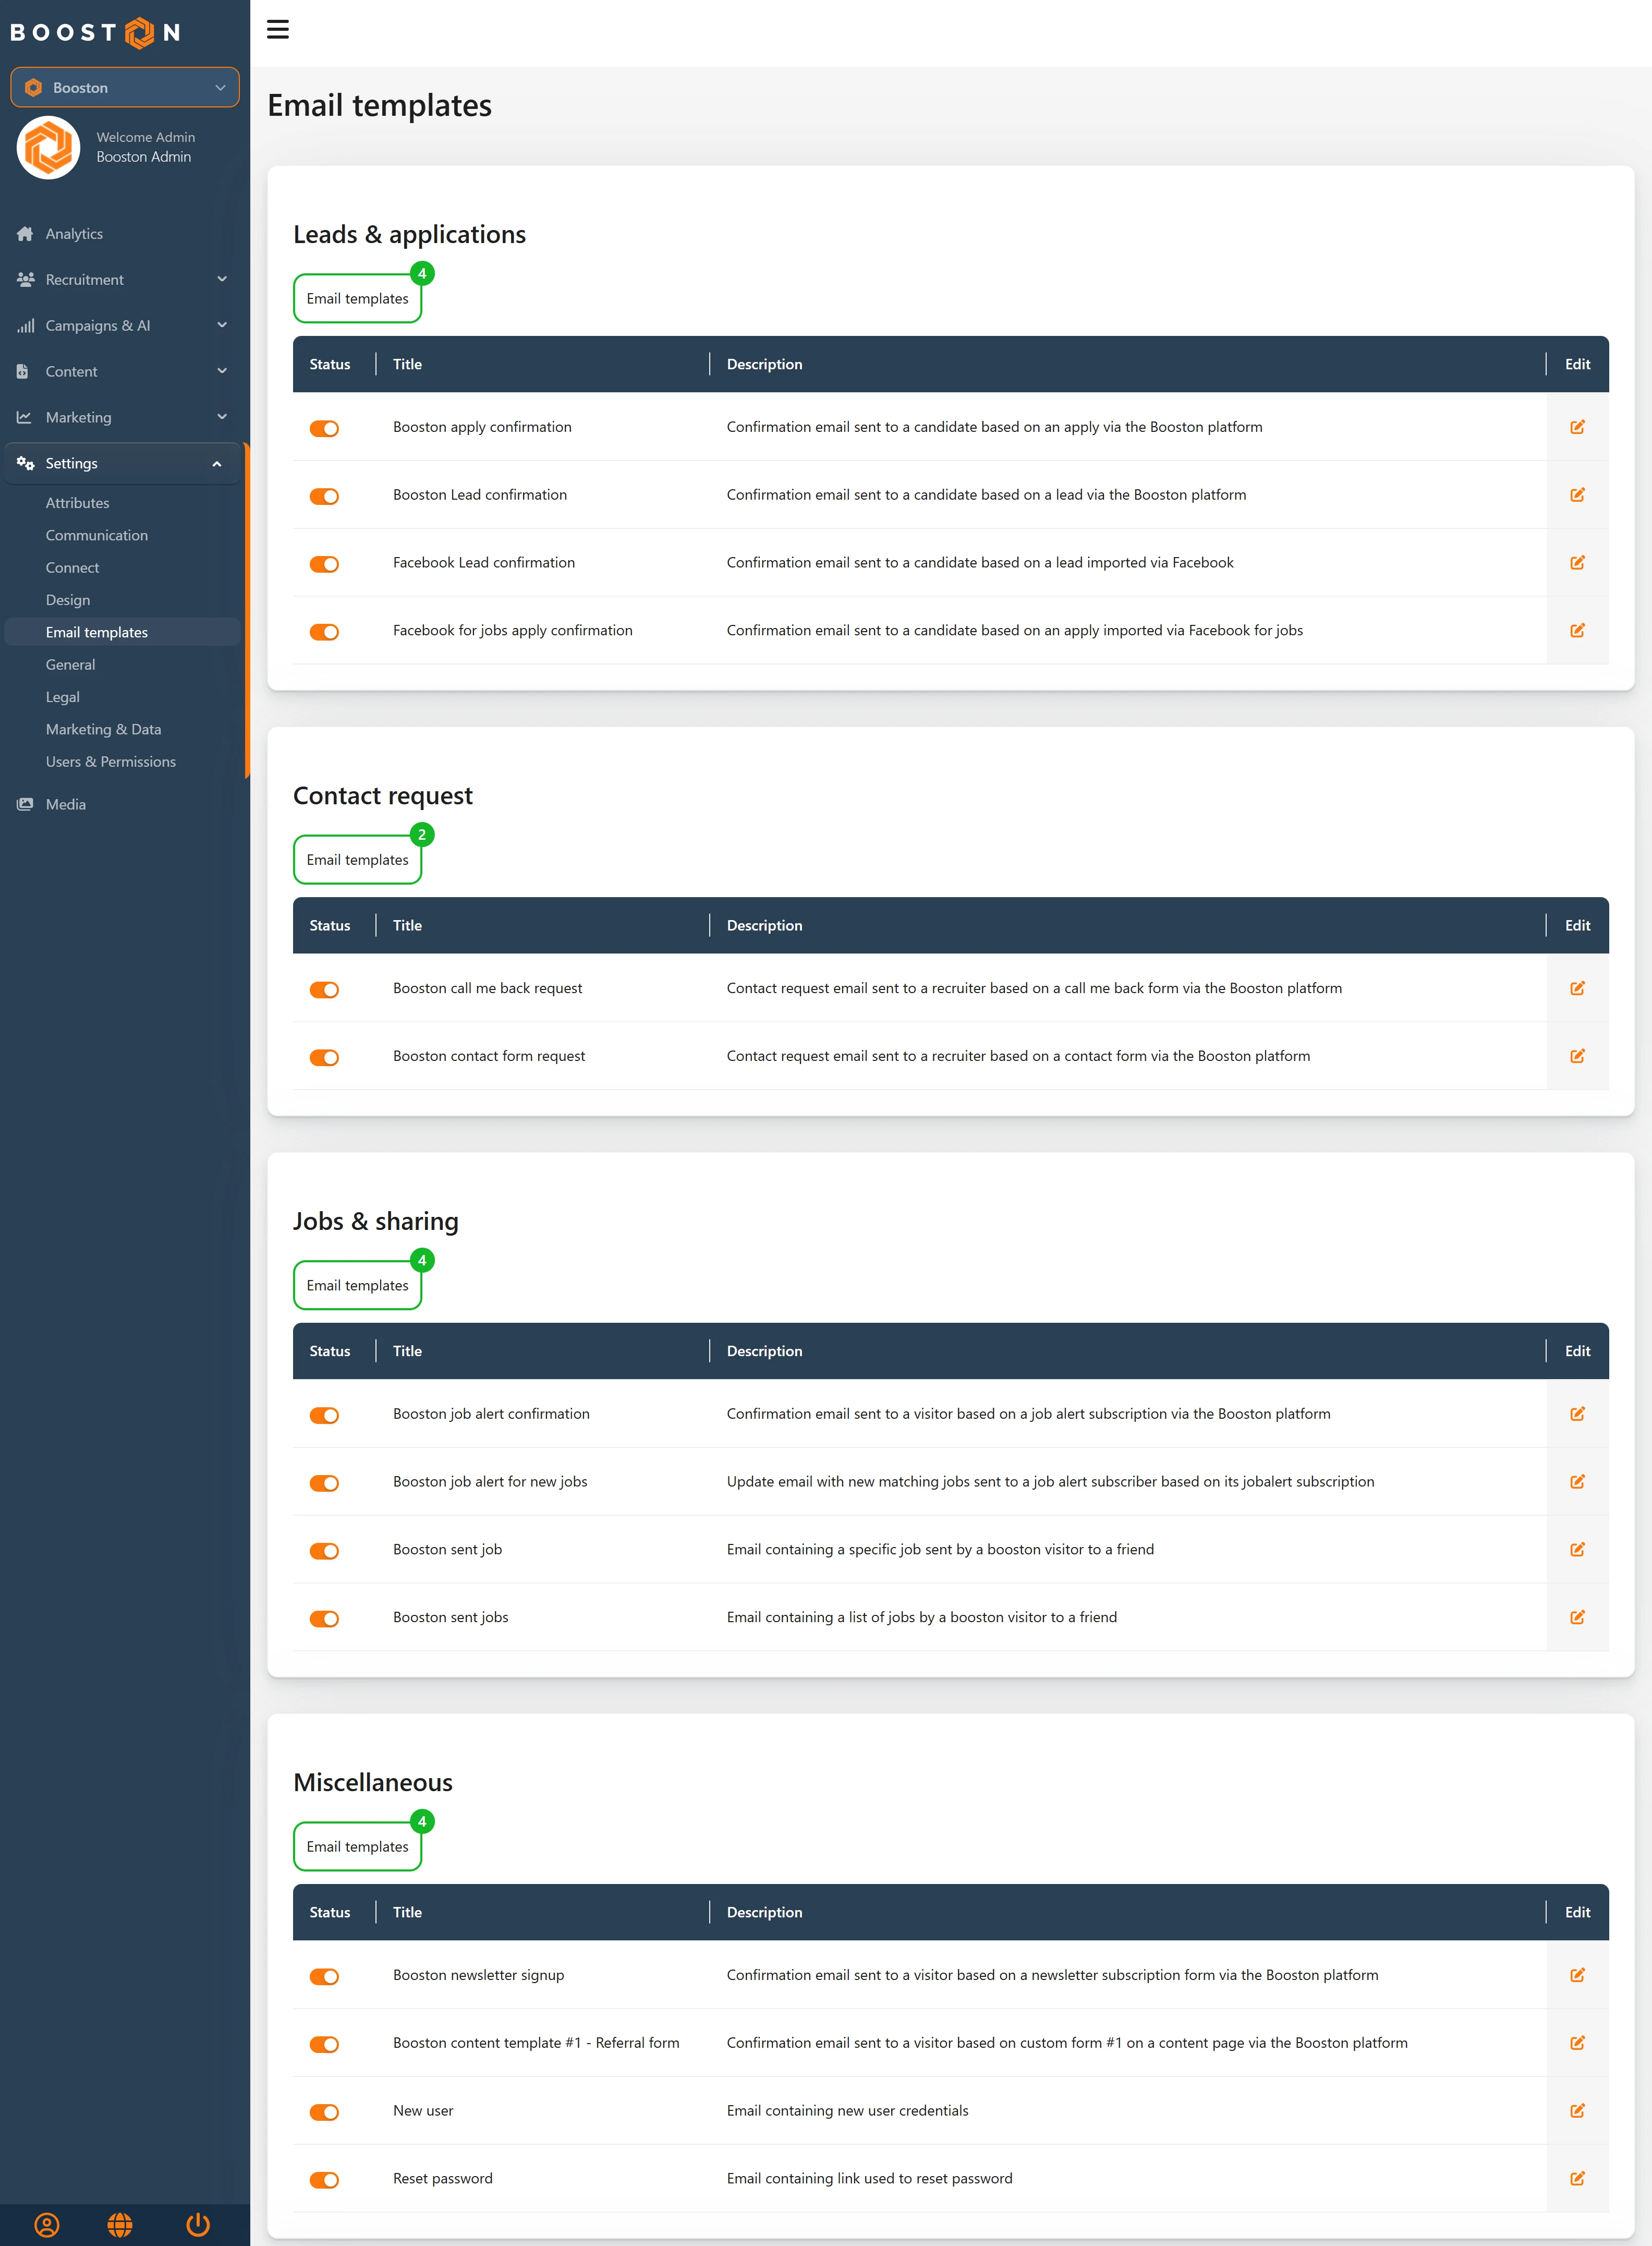The width and height of the screenshot is (1652, 2246).
Task: Disable Booston job alert confirmation
Action: 324,1416
